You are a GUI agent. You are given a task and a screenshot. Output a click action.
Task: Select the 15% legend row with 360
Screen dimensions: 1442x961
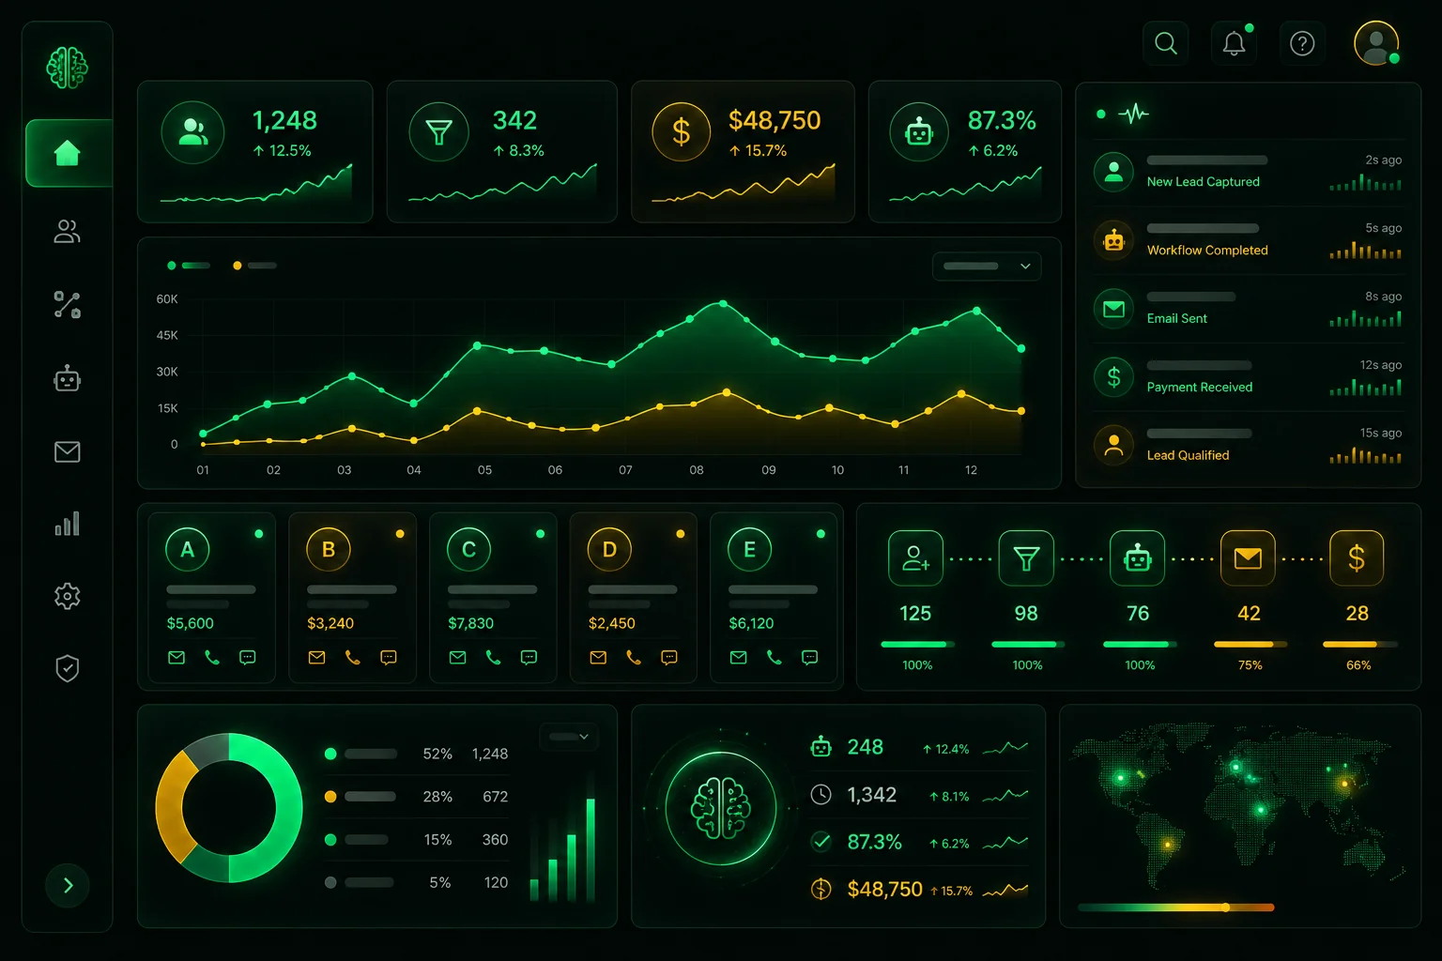416,840
